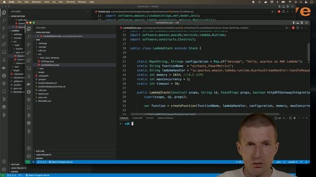Split the terminal panel
Viewport: 316px width, 177px height.
click(290, 118)
